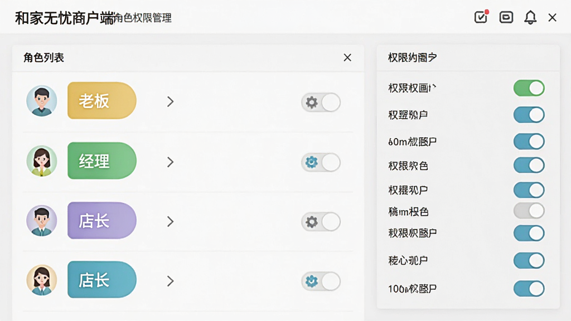Expand the purple 店长 role chevron

coord(170,221)
